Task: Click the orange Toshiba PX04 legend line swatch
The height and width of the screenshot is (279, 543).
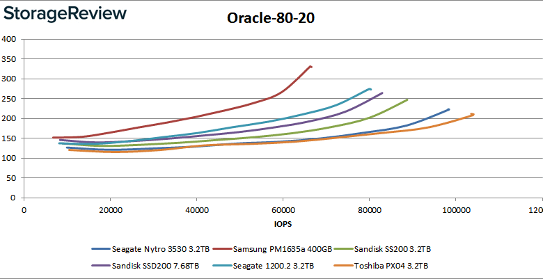Action: tap(343, 266)
